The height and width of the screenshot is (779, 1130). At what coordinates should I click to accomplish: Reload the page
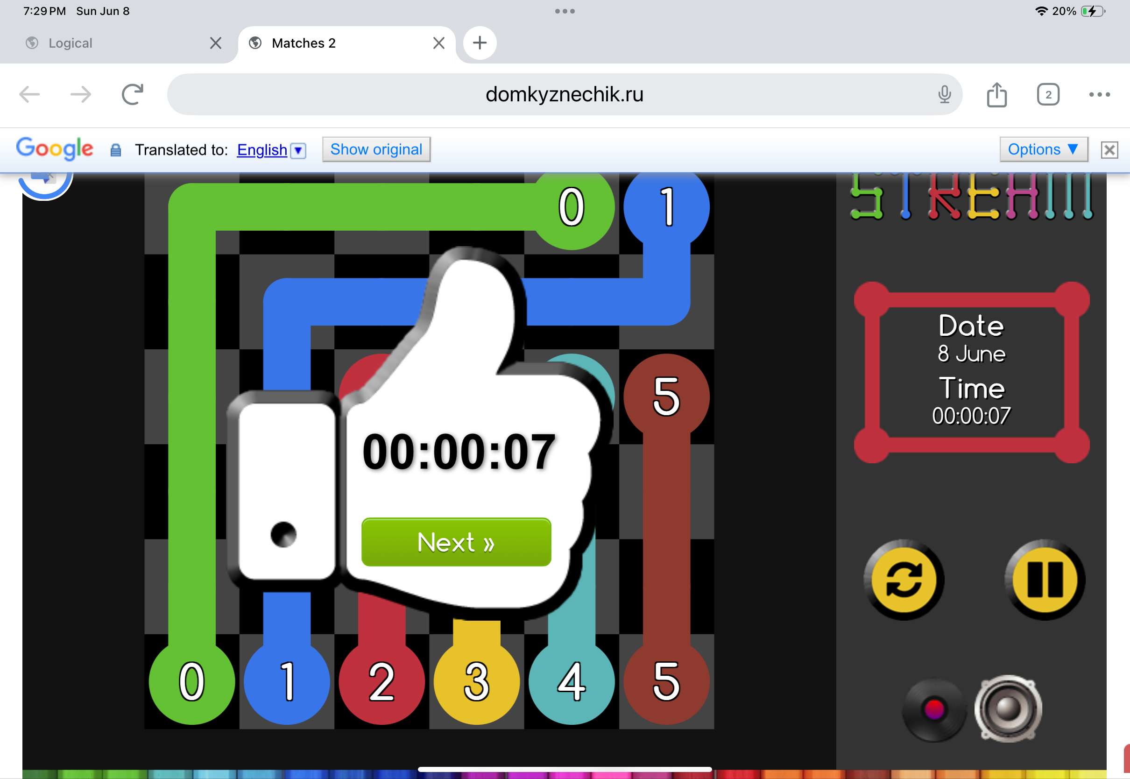click(133, 94)
